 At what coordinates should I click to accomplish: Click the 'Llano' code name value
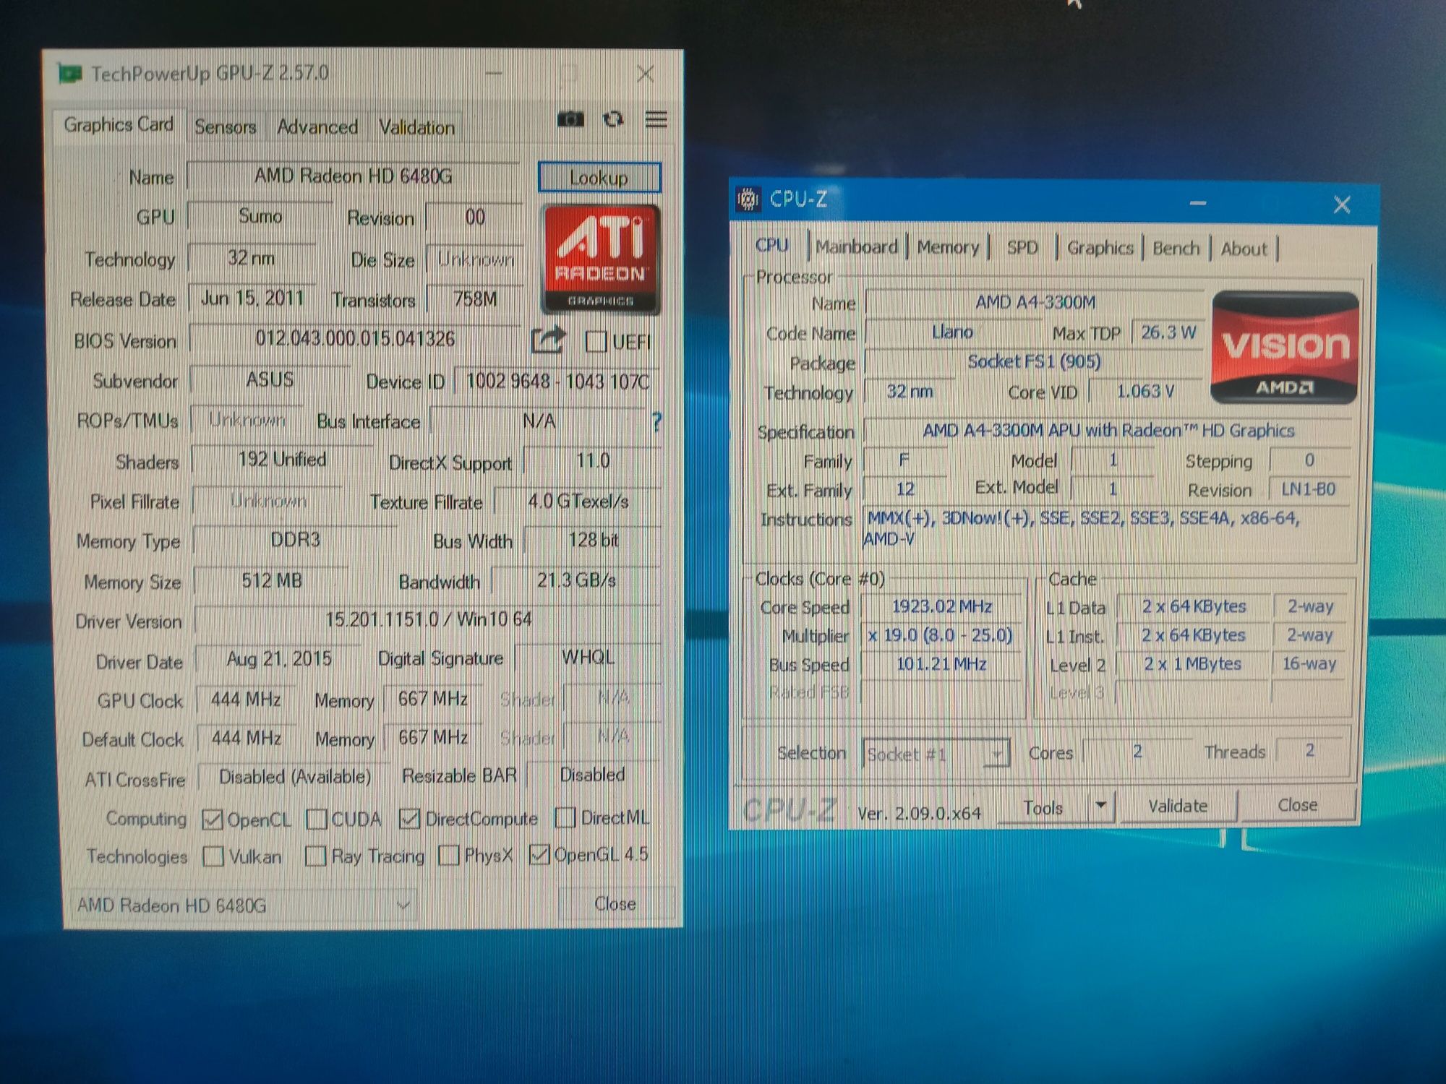tap(952, 332)
